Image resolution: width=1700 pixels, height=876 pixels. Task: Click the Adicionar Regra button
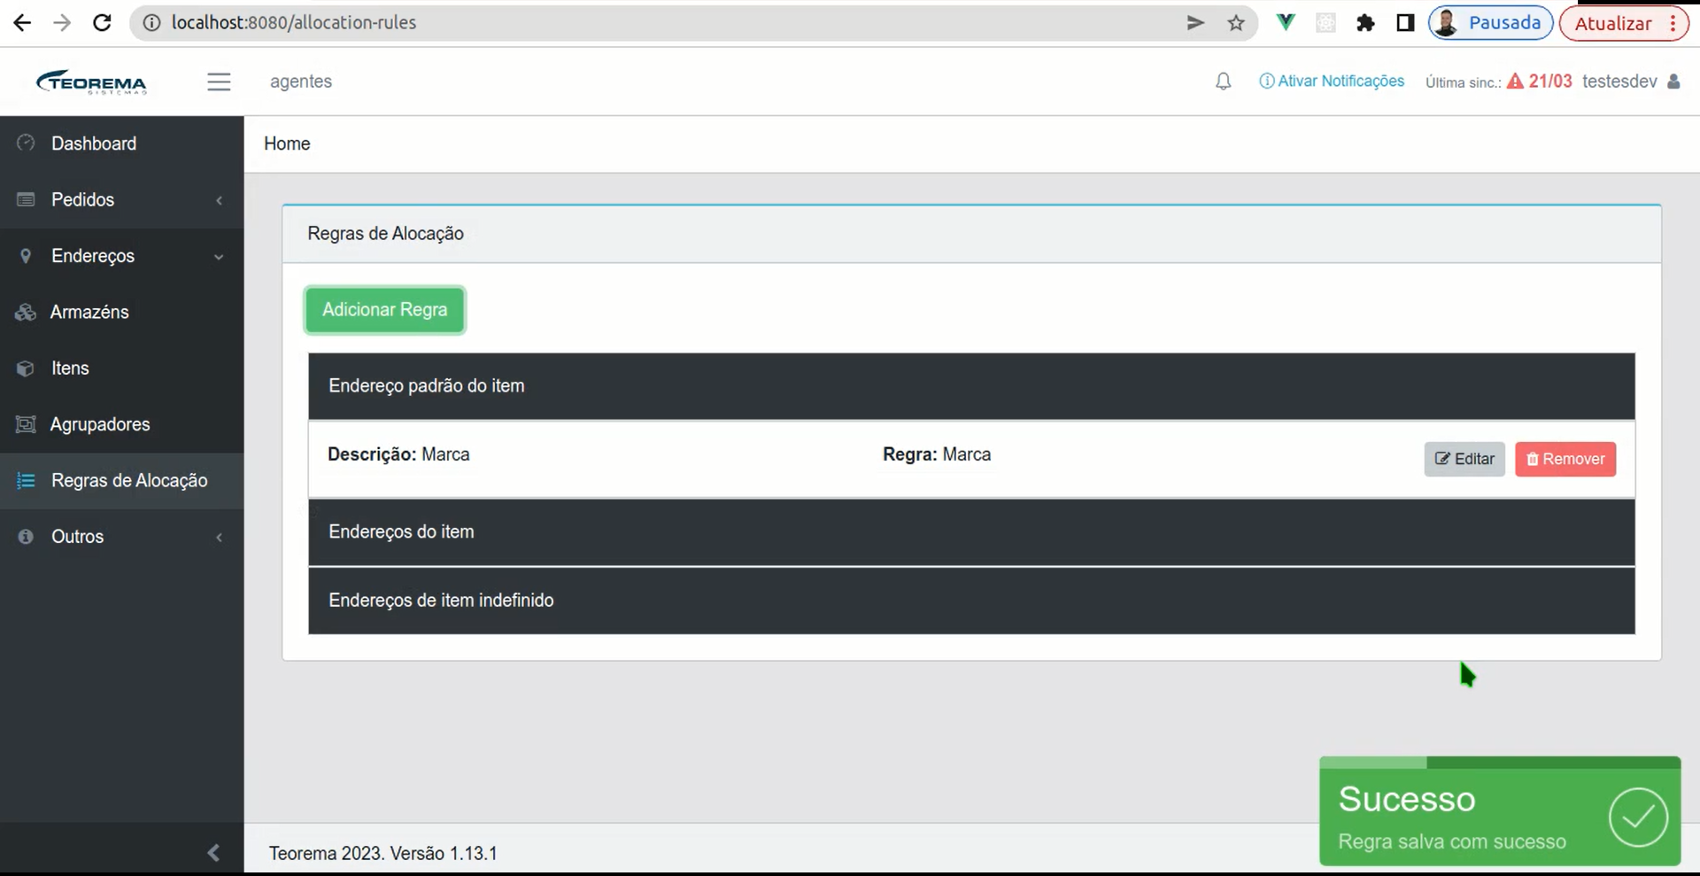point(385,310)
